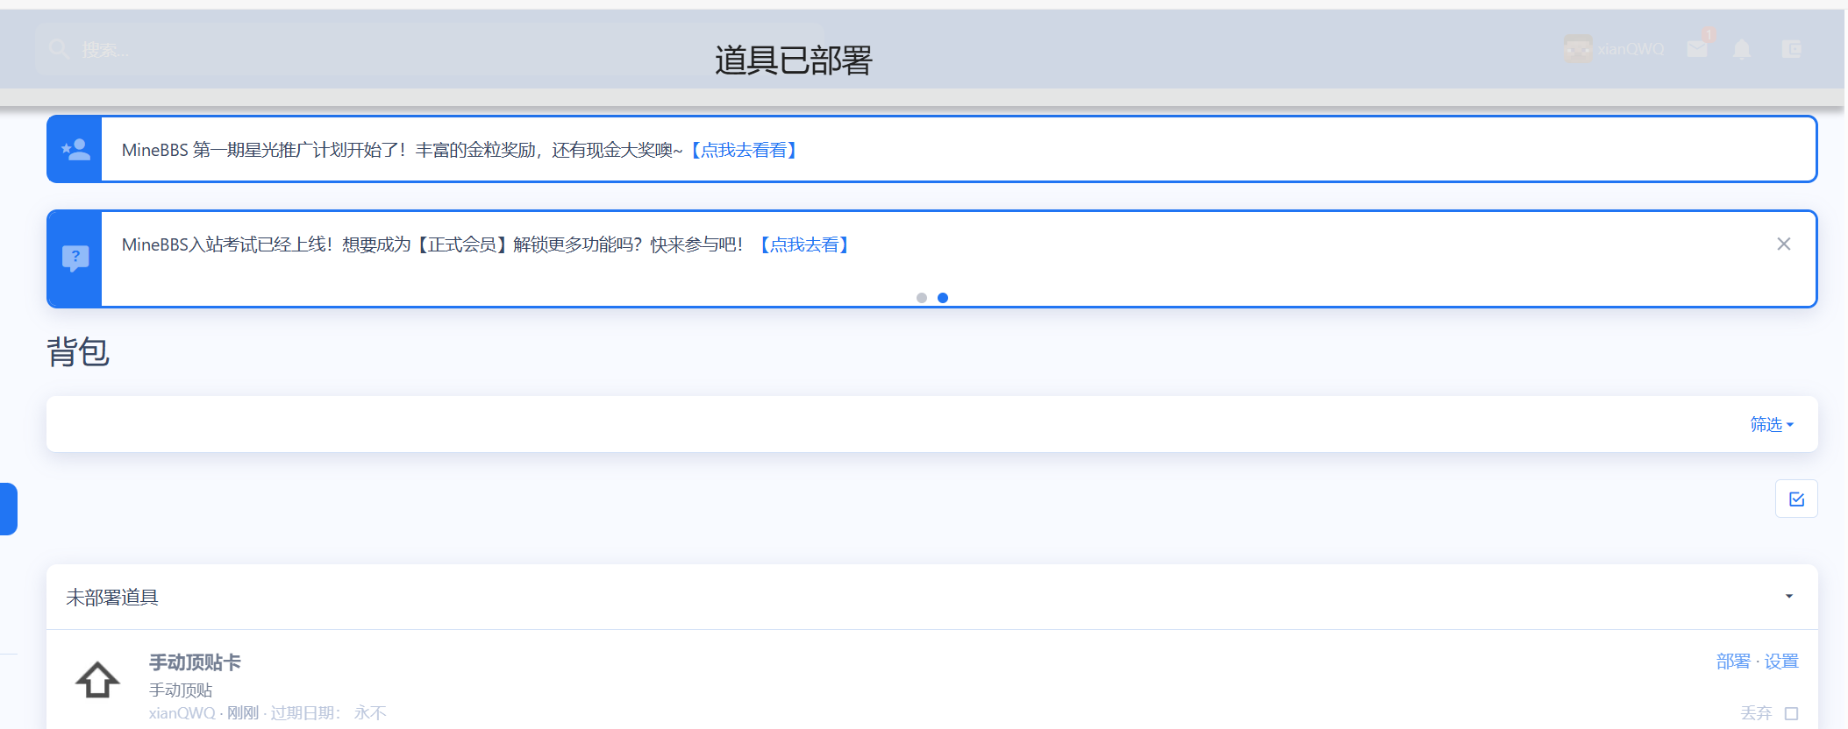The width and height of the screenshot is (1848, 729).
Task: Open the 【点我去看】 exam link
Action: click(x=803, y=244)
